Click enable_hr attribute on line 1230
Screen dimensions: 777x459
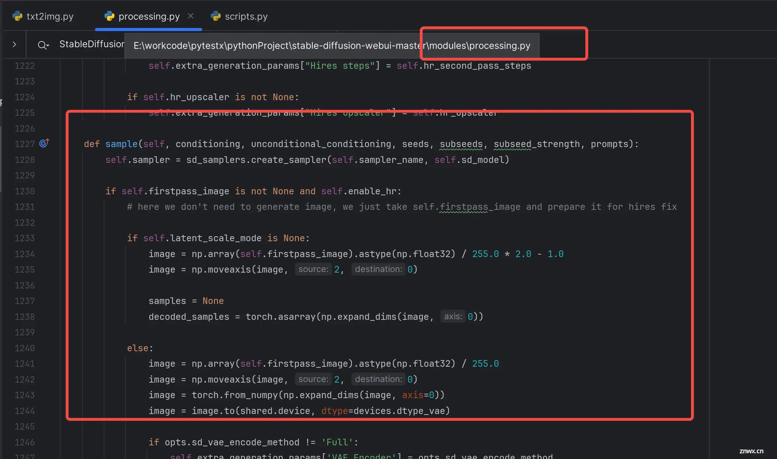click(x=372, y=191)
